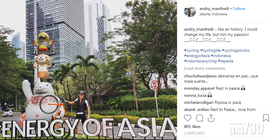This screenshot has width=270, height=140.
Task: Save post with bookmark icon
Action: (266, 118)
